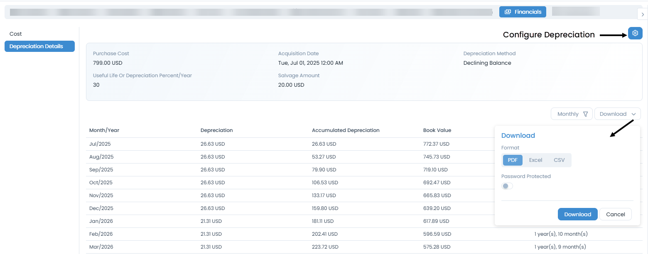Open the Depreciation Details tab
Image resolution: width=648 pixels, height=254 pixels.
tap(39, 46)
